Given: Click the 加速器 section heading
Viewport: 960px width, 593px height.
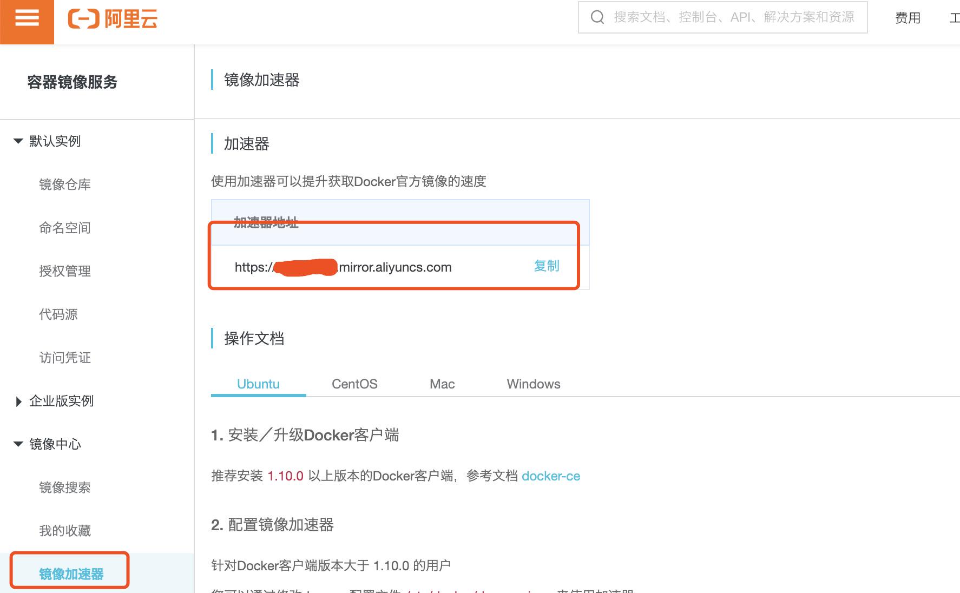Looking at the screenshot, I should pyautogui.click(x=247, y=144).
